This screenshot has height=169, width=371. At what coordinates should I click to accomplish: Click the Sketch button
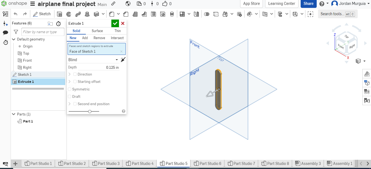click(x=42, y=14)
